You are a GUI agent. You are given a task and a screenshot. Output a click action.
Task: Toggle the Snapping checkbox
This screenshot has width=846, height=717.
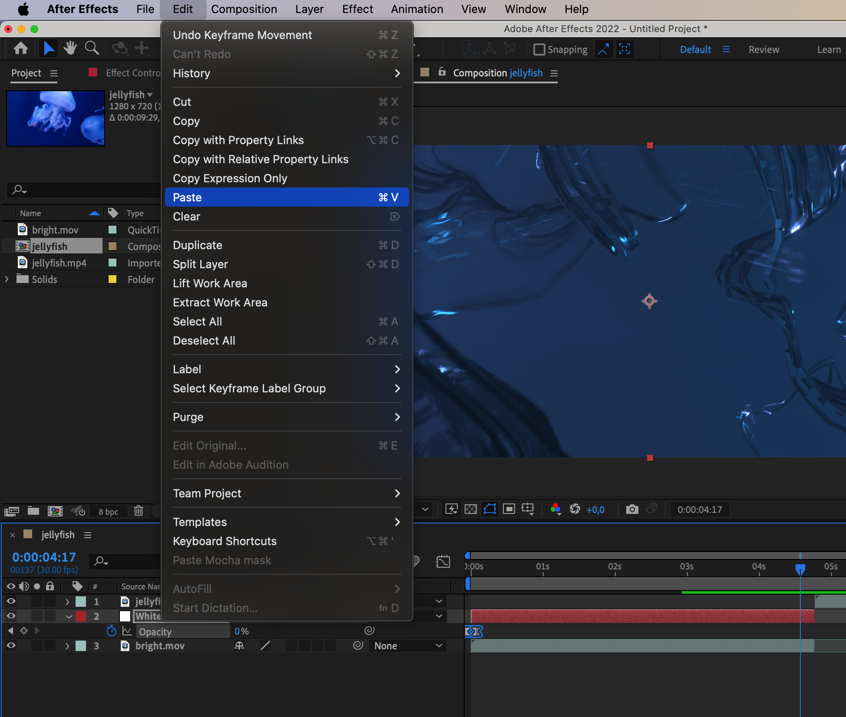(x=539, y=49)
